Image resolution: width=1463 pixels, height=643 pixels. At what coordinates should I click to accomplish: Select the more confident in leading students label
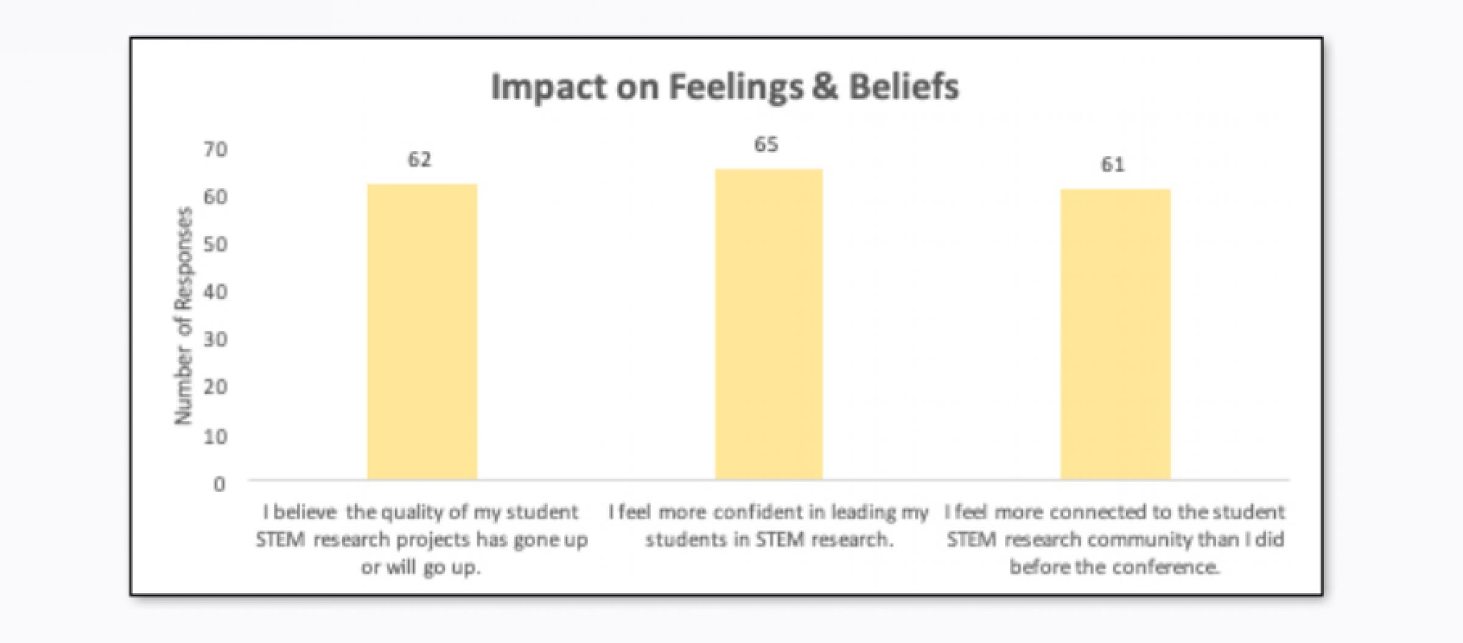[769, 525]
